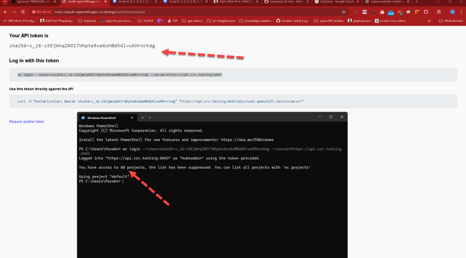Open the All Bookmarks folder
This screenshot has height=258, width=466.
[x=451, y=21]
